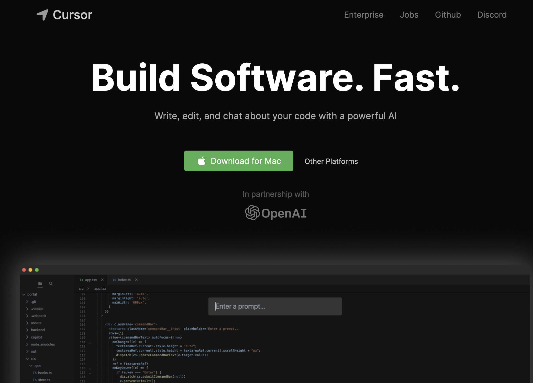Close the index.ts editor tab
The image size is (533, 383).
point(136,280)
